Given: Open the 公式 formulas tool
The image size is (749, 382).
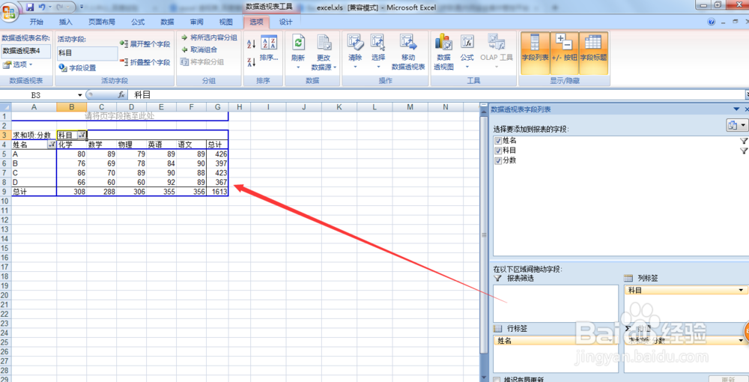Looking at the screenshot, I should (x=467, y=52).
